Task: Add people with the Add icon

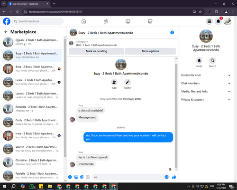Action: tap(114, 82)
